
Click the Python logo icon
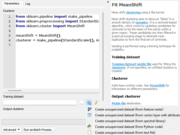[x=89, y=127]
